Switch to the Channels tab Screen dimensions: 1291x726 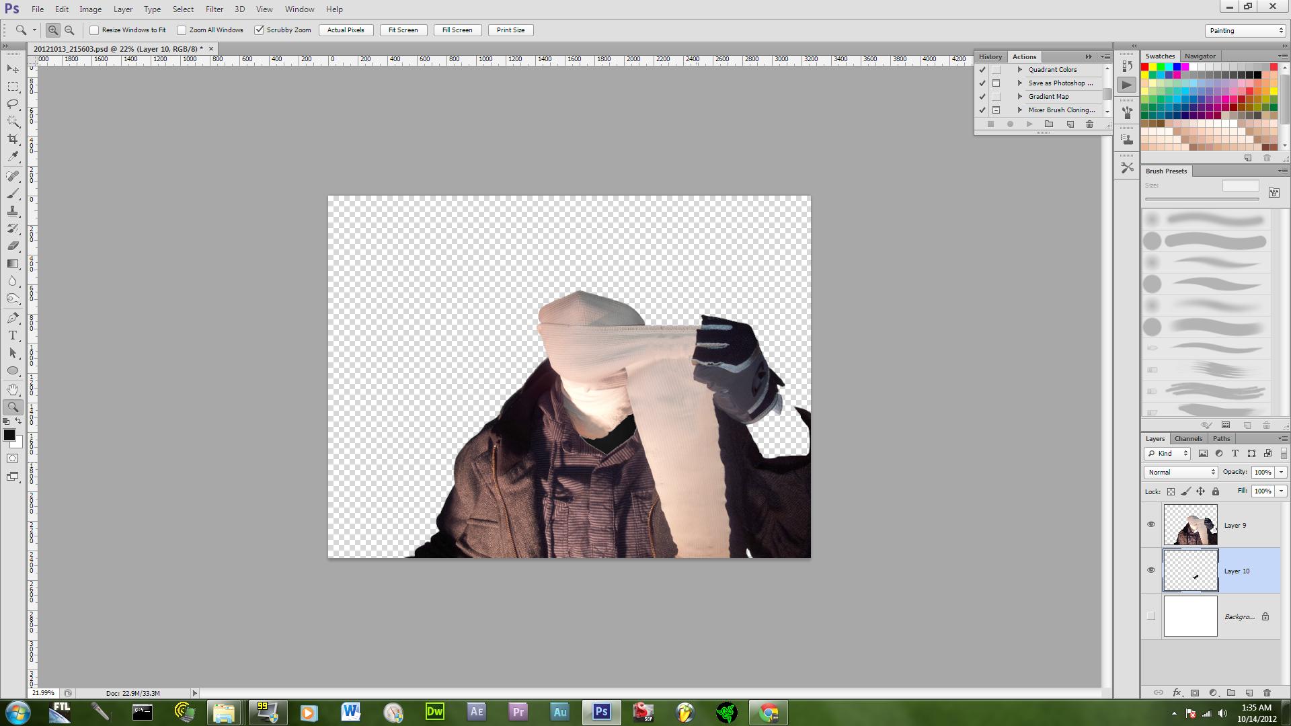tap(1188, 439)
